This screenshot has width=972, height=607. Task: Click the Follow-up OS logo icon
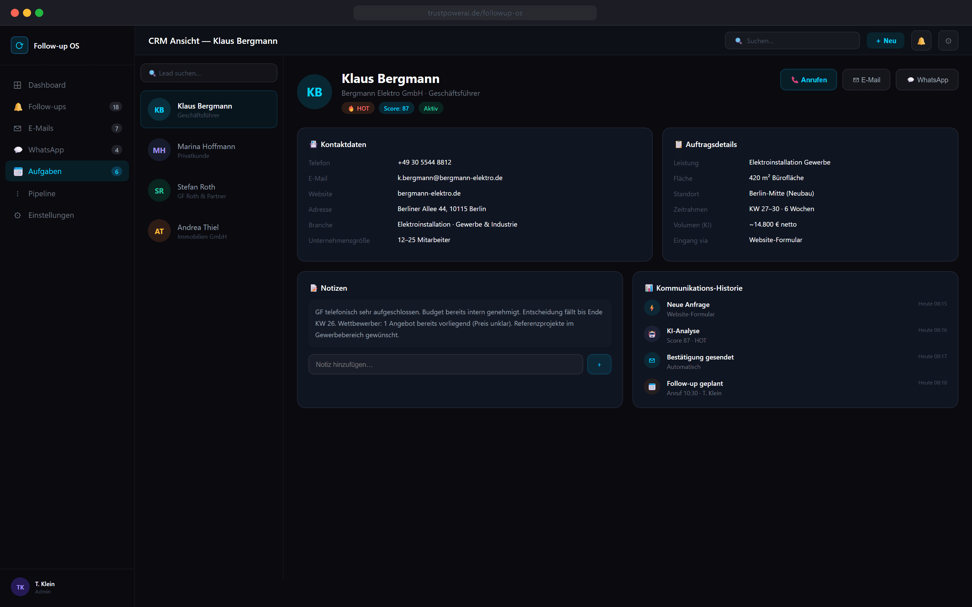(19, 46)
